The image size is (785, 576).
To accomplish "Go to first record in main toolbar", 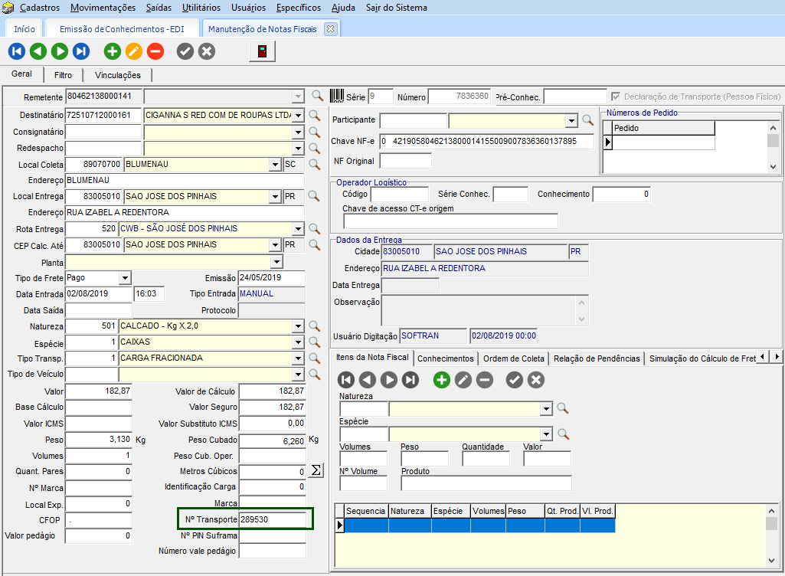I will click(x=17, y=51).
